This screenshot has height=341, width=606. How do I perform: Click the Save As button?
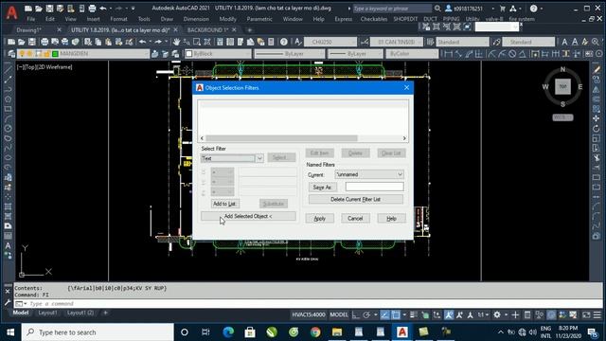(322, 188)
